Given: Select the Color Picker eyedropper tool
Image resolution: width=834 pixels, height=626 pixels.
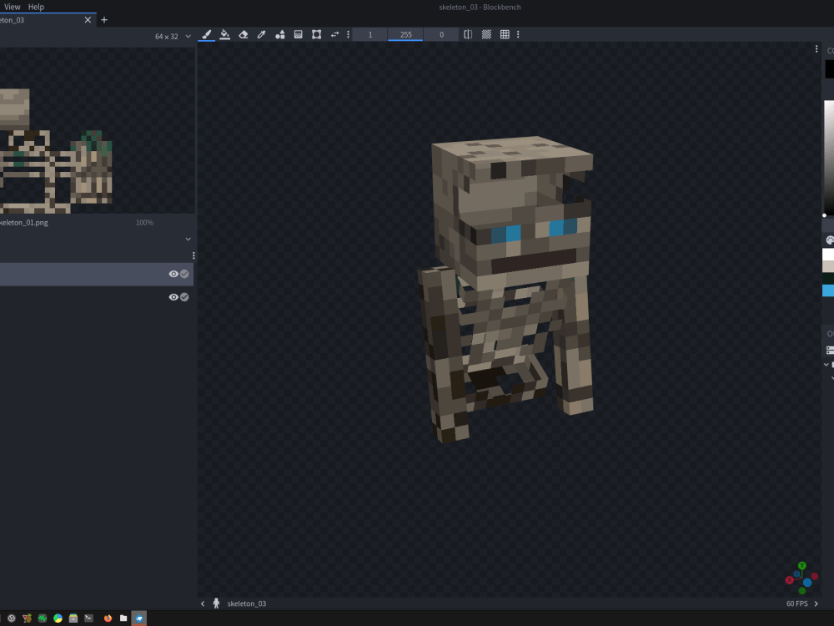Looking at the screenshot, I should 261,34.
